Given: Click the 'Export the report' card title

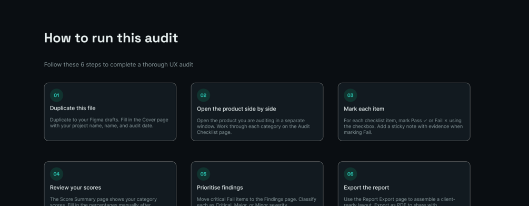Looking at the screenshot, I should pos(366,188).
